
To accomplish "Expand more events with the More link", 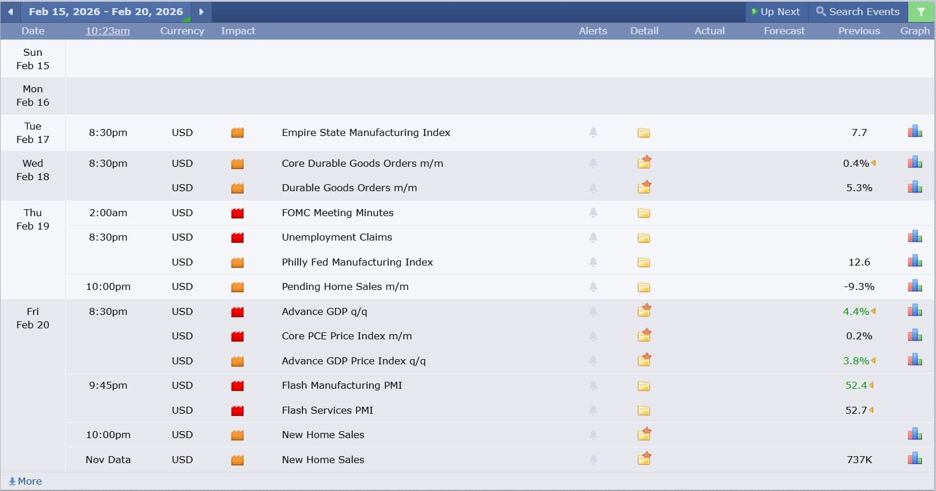I will click(26, 481).
